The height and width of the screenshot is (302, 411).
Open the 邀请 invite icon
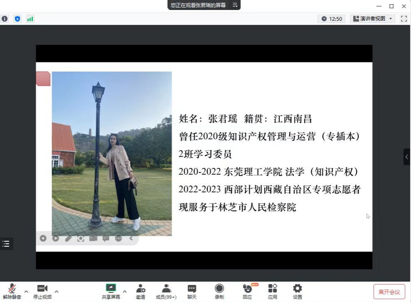[141, 291]
